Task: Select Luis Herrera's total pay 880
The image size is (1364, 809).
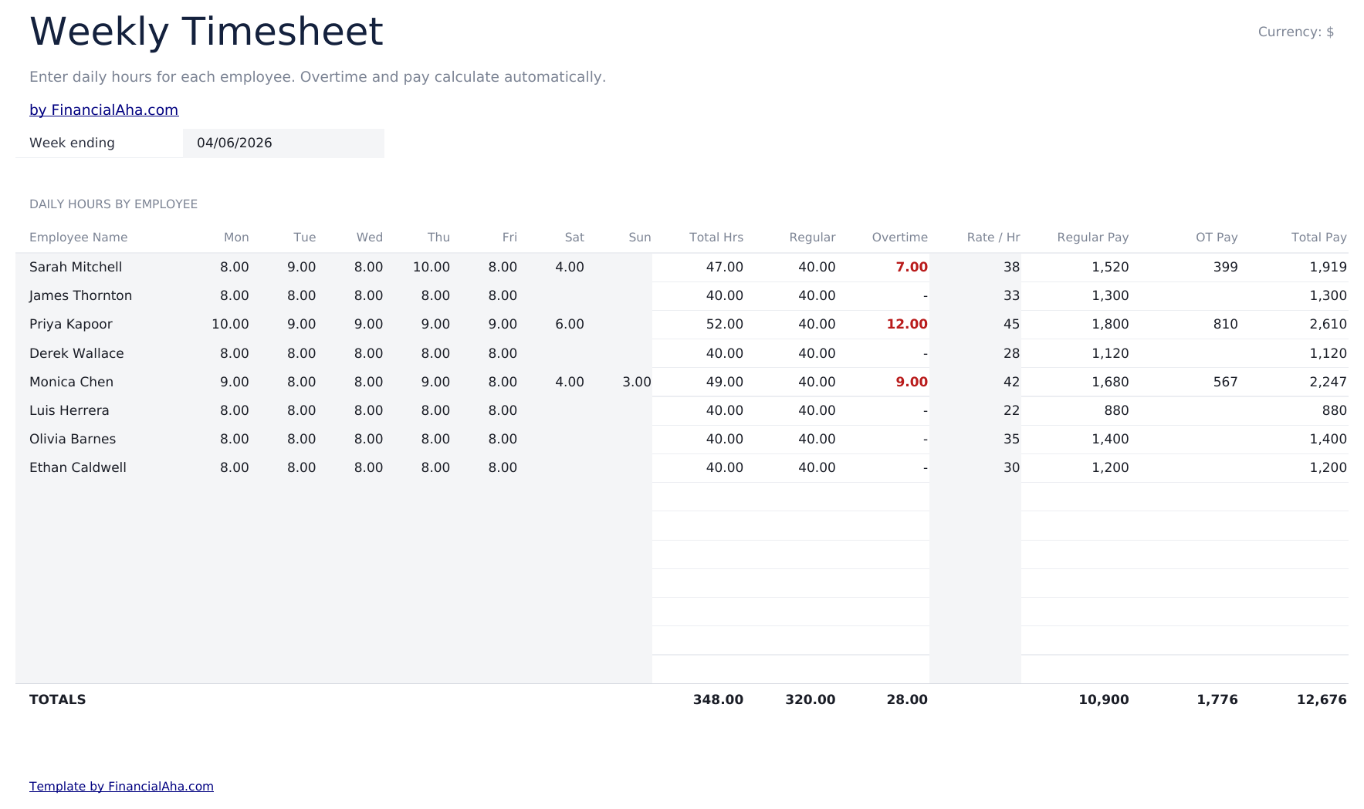Action: [1334, 410]
